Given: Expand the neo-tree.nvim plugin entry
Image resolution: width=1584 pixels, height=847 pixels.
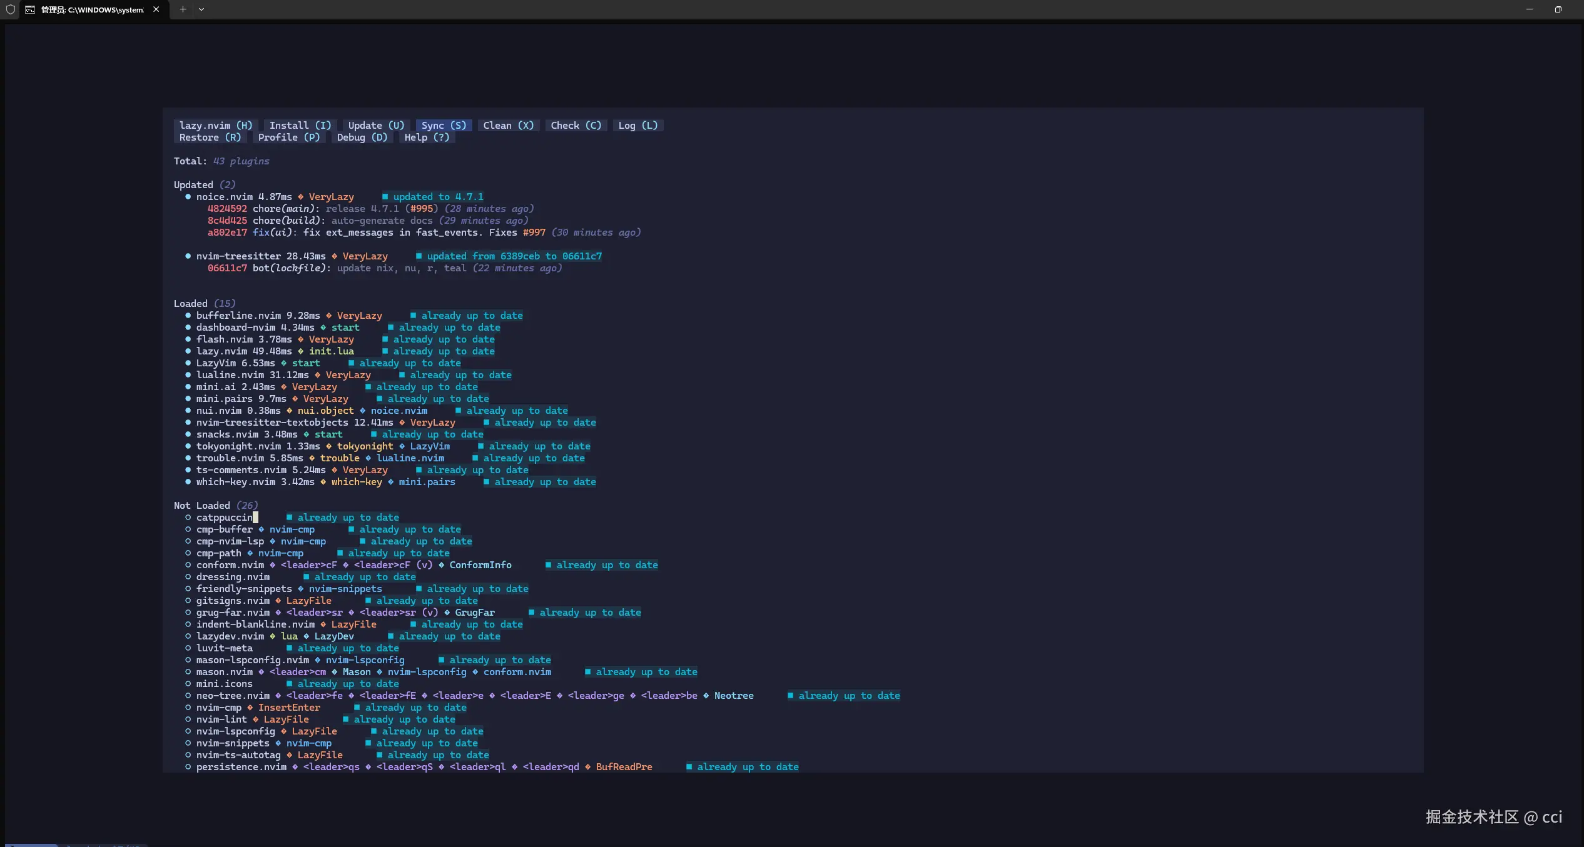Looking at the screenshot, I should coord(233,696).
